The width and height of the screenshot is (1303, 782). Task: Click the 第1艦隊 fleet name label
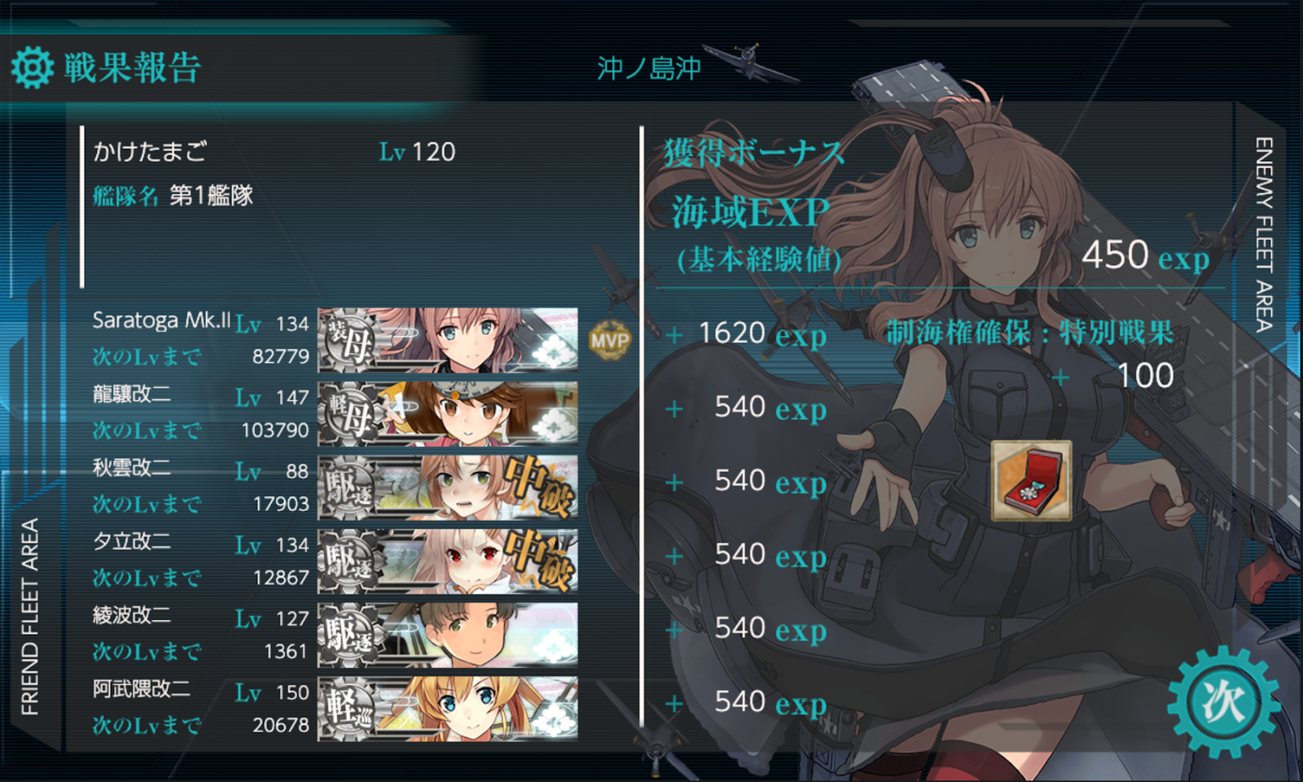211,195
